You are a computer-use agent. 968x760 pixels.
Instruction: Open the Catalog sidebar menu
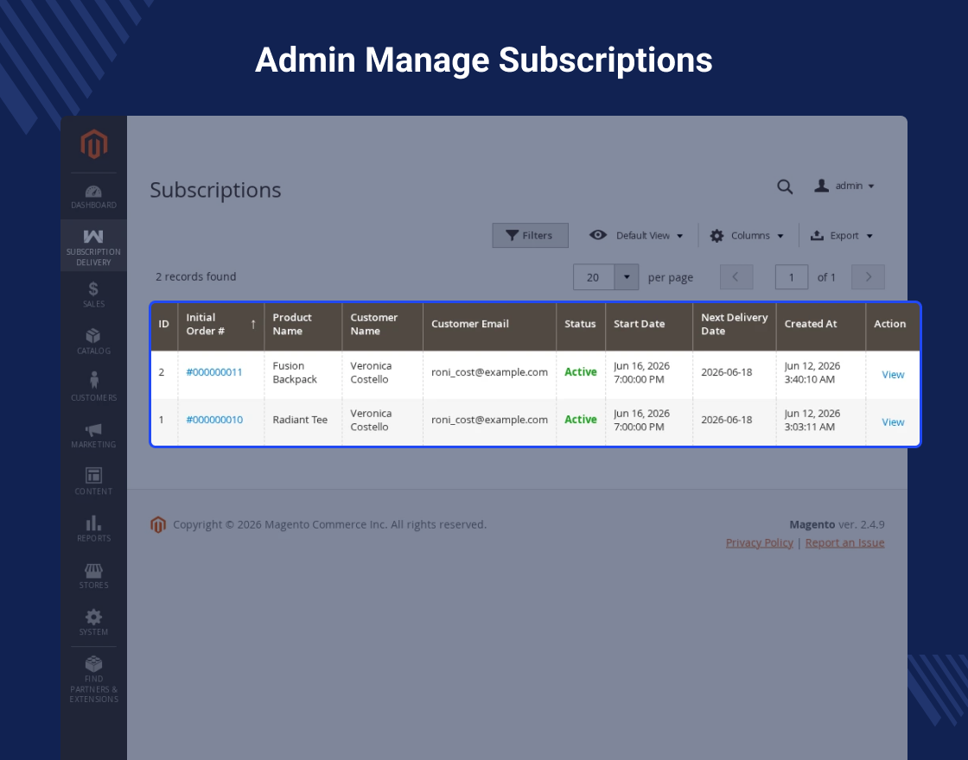coord(94,341)
